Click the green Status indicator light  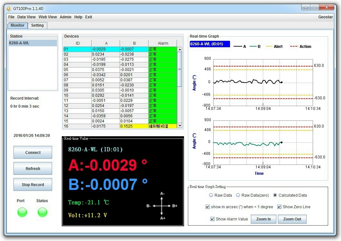[42, 212]
